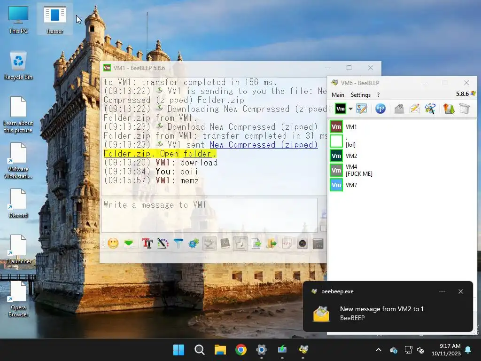Select the [lol] user in the list

402,141
